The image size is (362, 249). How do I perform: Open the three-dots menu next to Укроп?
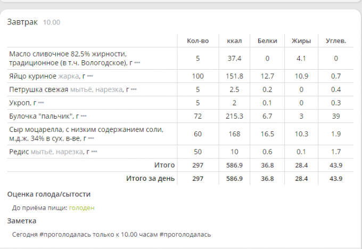point(41,103)
